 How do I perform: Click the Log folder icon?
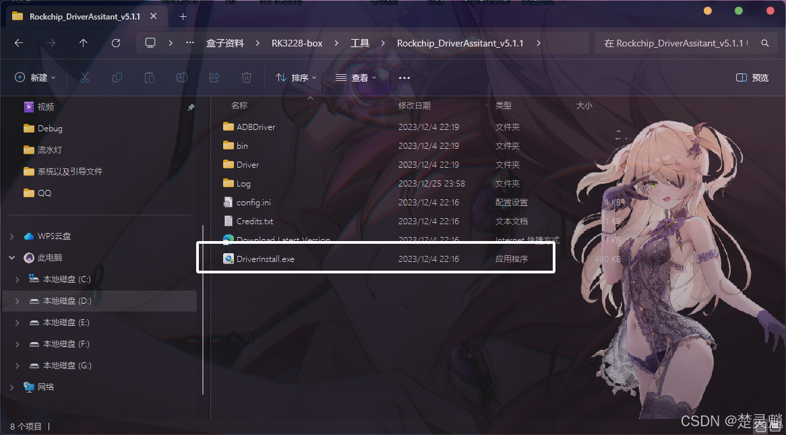click(x=228, y=183)
